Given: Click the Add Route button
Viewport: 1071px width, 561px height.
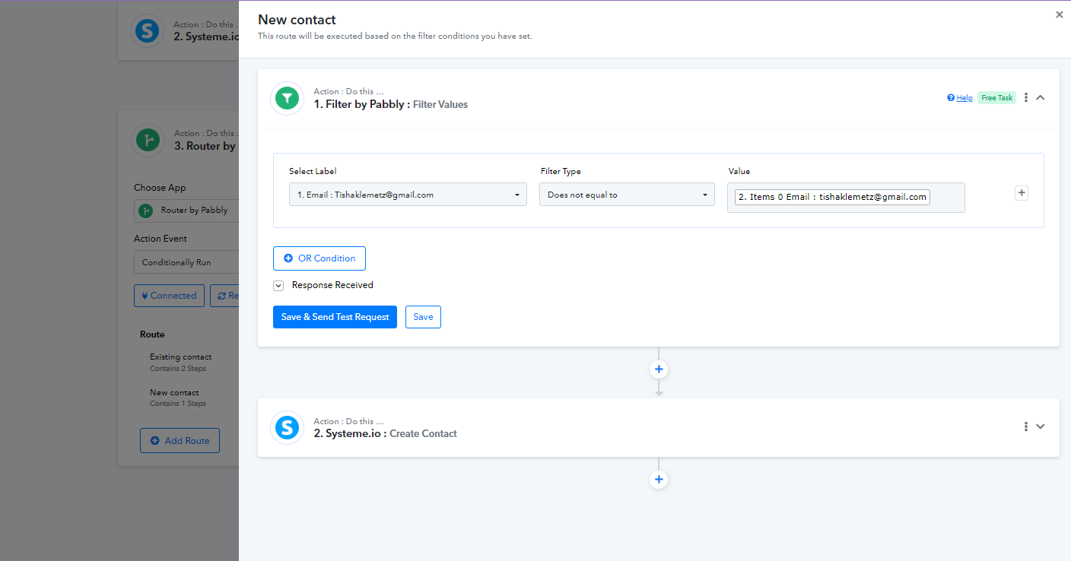Looking at the screenshot, I should pyautogui.click(x=180, y=441).
